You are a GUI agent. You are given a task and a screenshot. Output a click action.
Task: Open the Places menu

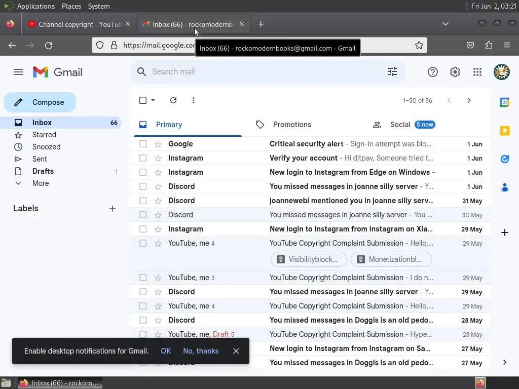(71, 6)
